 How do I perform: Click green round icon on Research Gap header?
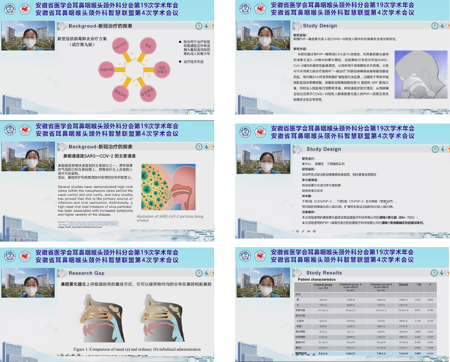(x=199, y=273)
